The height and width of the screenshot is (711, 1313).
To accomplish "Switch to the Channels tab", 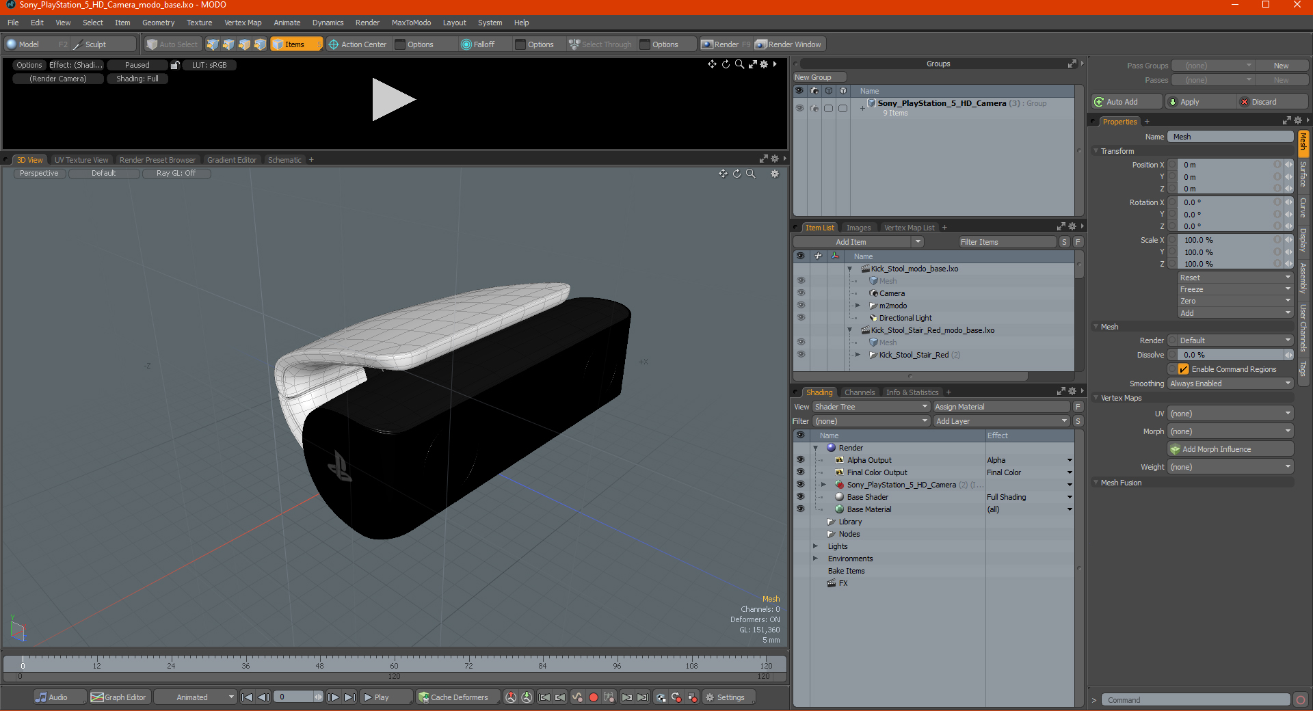I will [x=860, y=392].
